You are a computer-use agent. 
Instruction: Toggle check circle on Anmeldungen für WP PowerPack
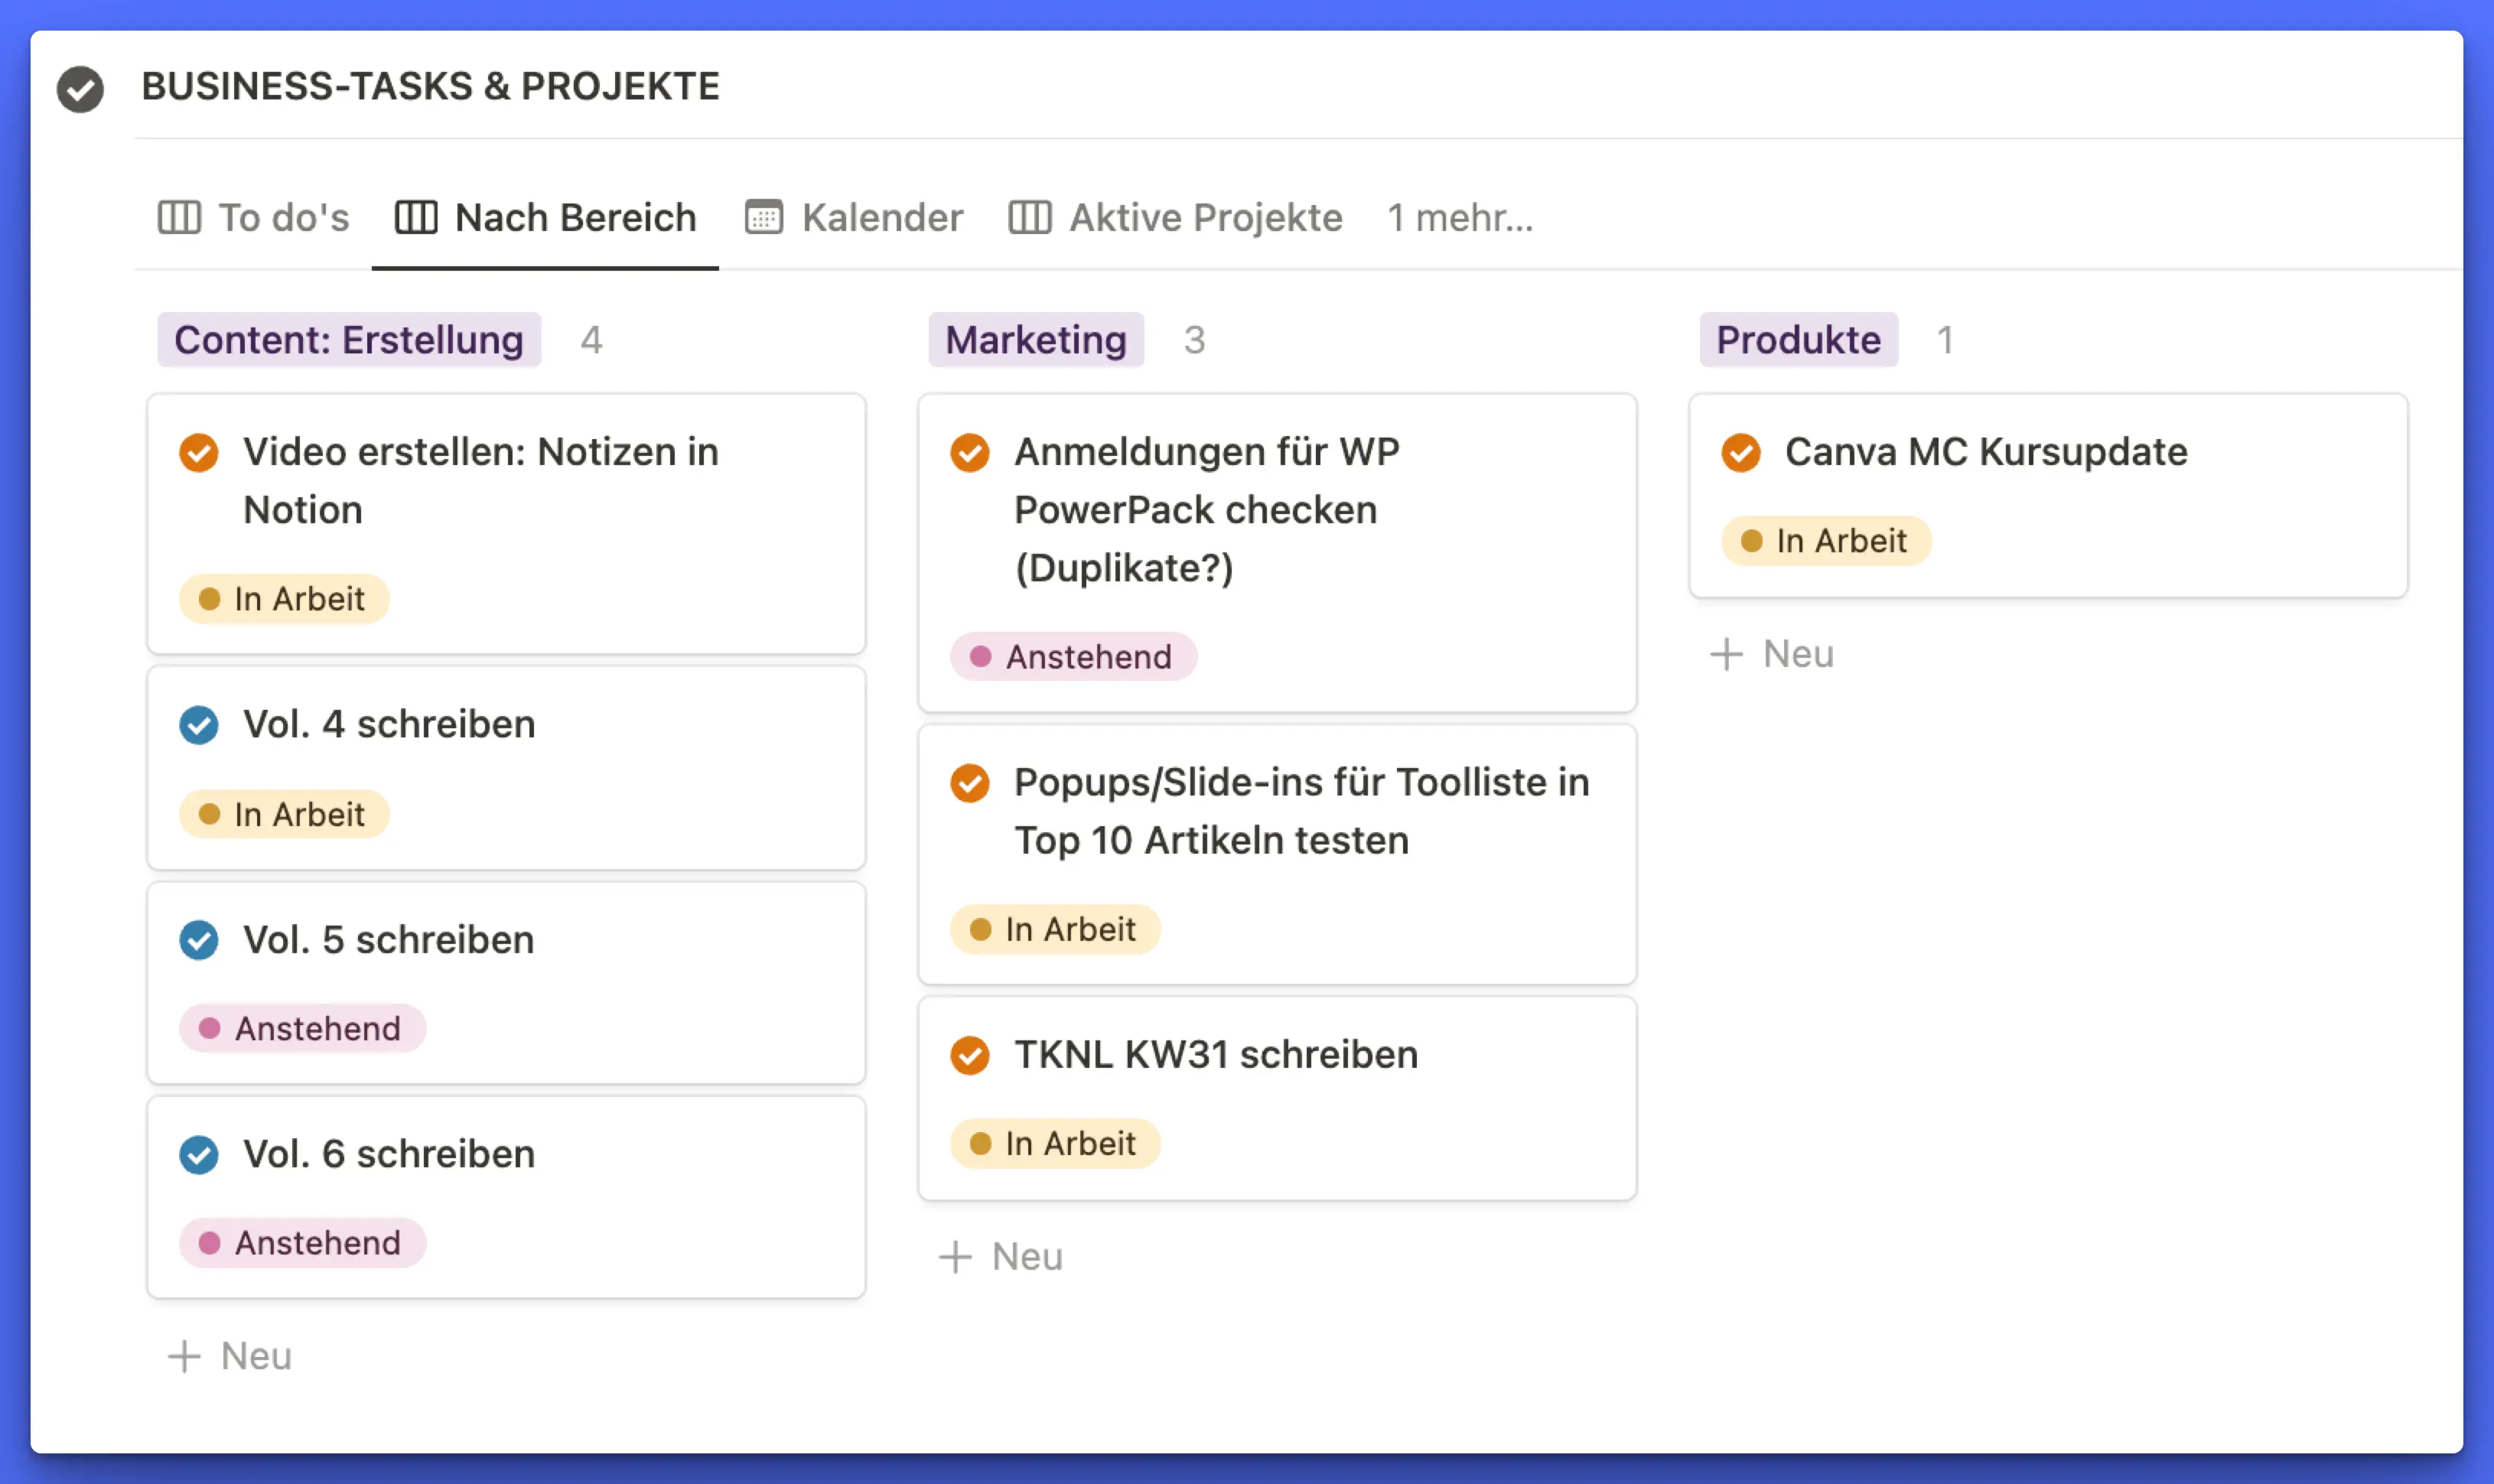pos(969,452)
